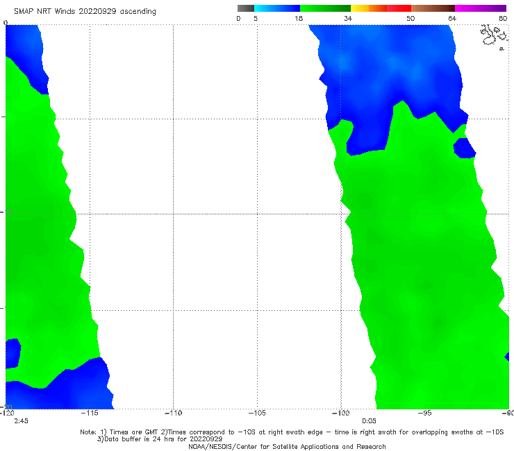This screenshot has height=451, width=514.
Task: Click the swath time label "0:05"
Action: pos(369,421)
